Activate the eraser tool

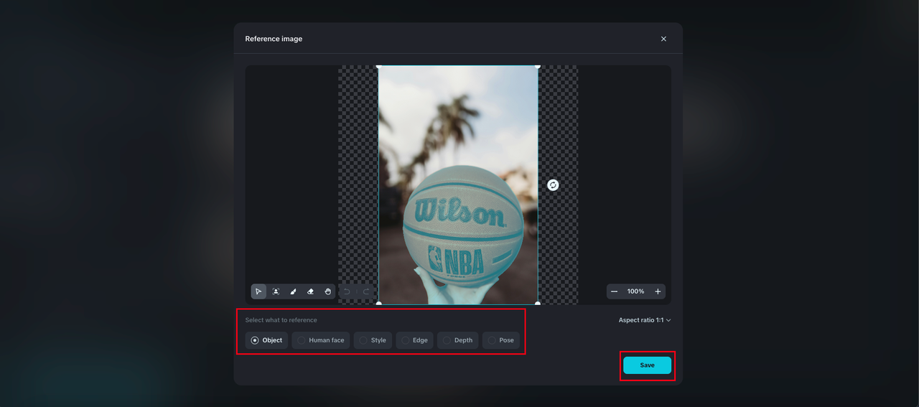click(310, 291)
